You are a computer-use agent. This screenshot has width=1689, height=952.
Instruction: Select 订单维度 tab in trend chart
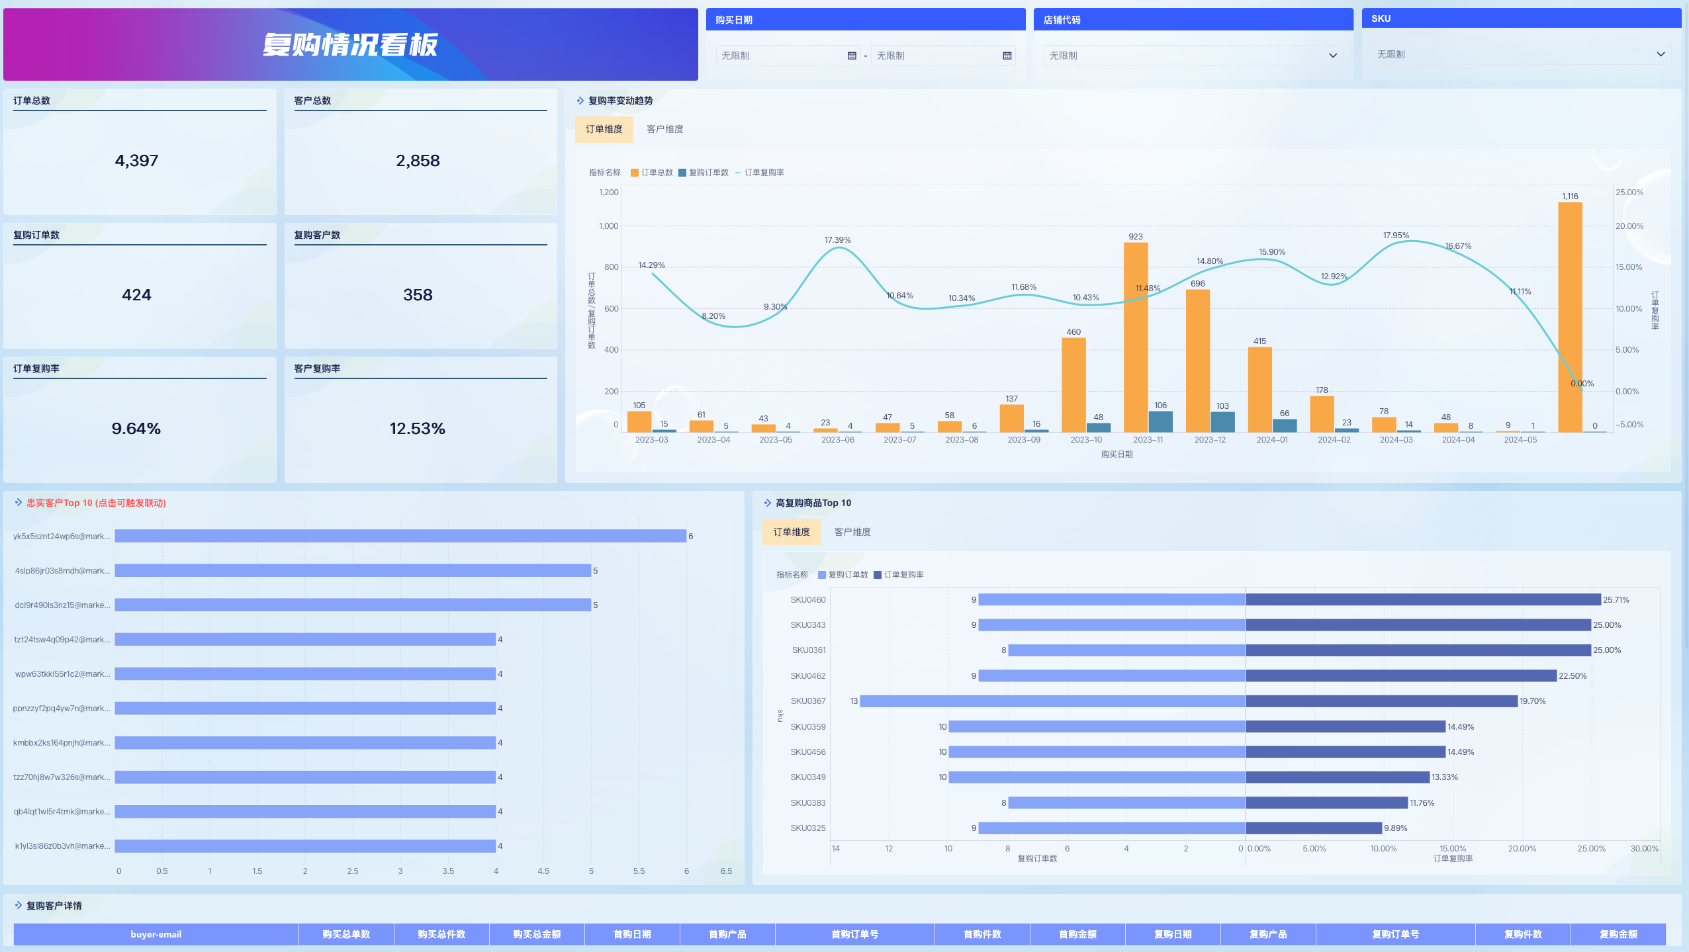[x=604, y=129]
